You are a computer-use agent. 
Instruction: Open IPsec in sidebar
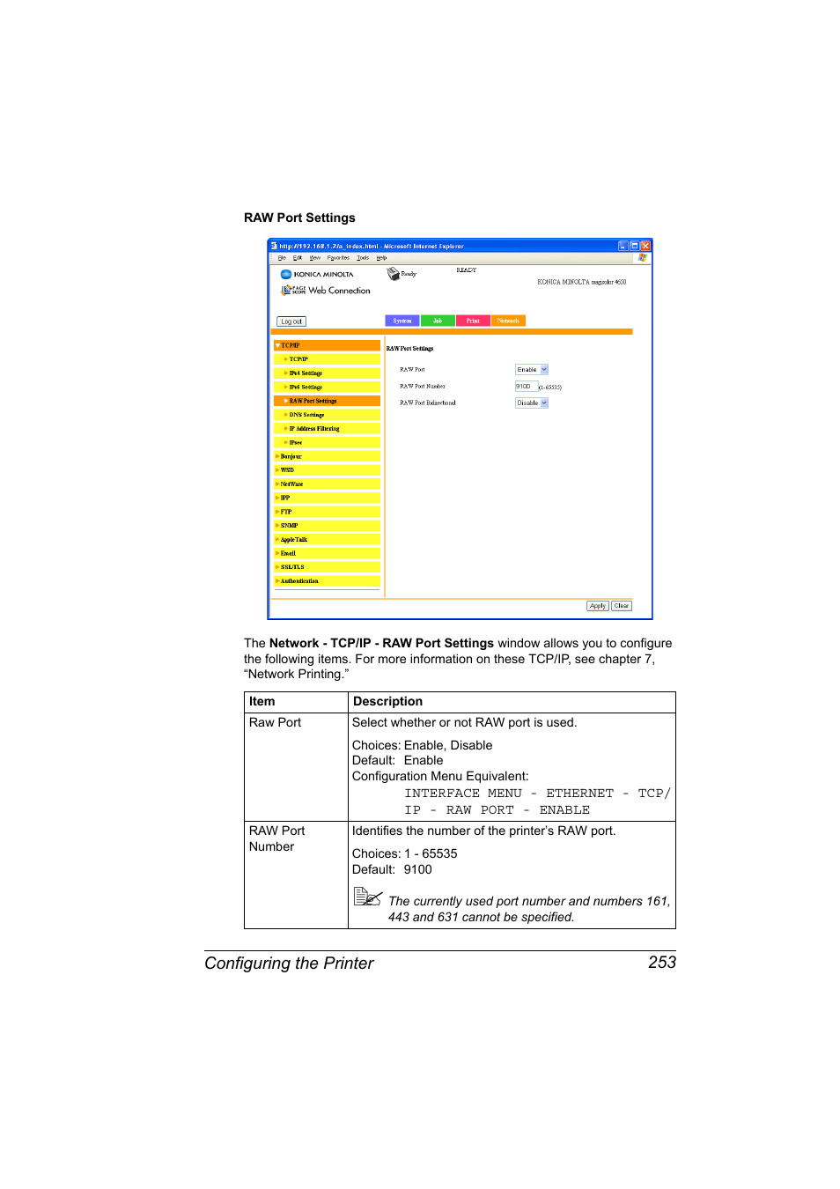tap(327, 442)
